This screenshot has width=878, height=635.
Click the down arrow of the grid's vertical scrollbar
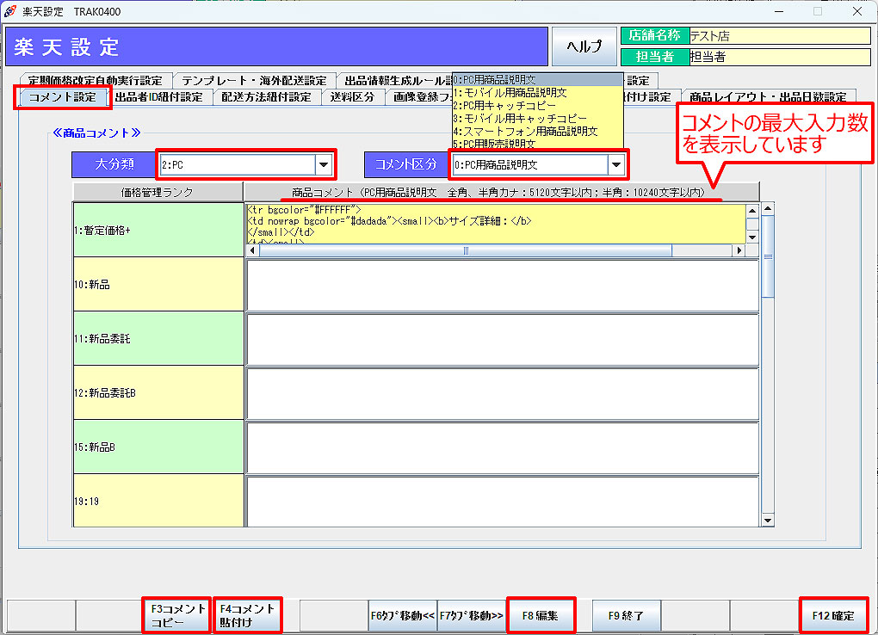768,521
